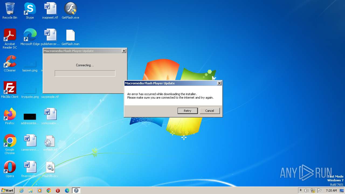
Task: Select the Google Chrome desktop shortcut
Action: pos(10,144)
